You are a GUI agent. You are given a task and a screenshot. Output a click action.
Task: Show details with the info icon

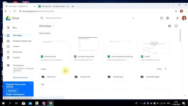click(x=176, y=26)
